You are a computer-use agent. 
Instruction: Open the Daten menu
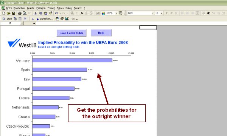68,8
